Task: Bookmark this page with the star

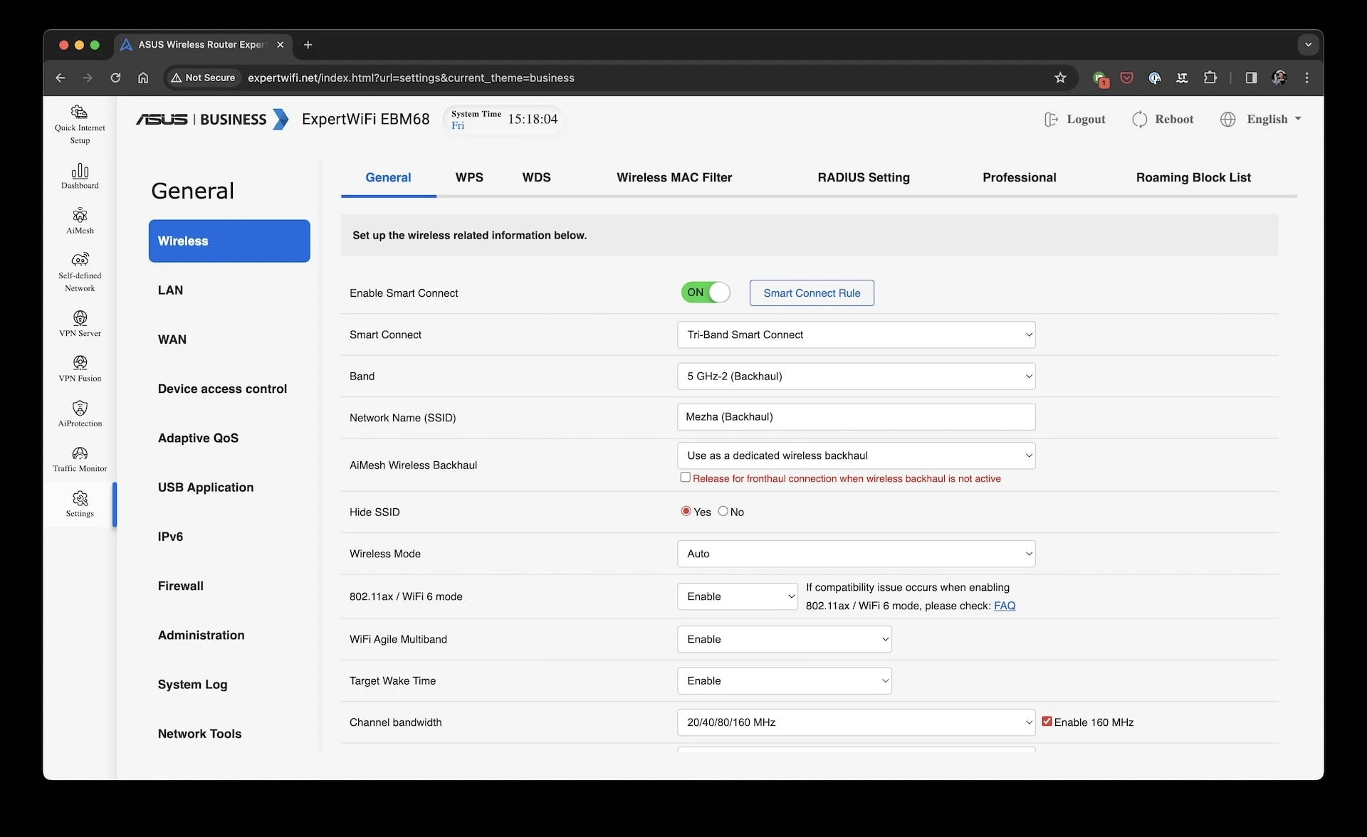Action: [x=1060, y=78]
